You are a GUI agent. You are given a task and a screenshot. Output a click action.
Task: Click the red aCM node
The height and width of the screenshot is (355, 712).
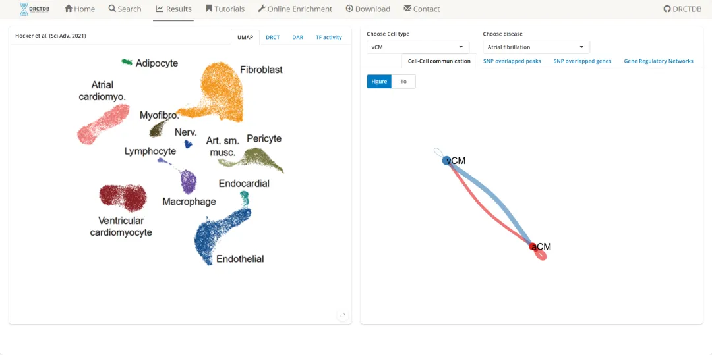pyautogui.click(x=533, y=246)
